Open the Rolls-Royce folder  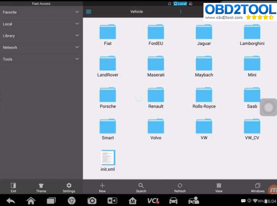point(204,98)
